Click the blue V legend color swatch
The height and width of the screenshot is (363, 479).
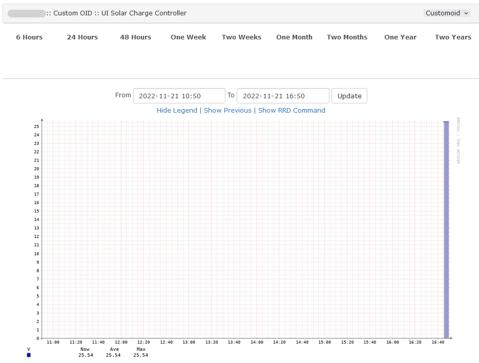click(x=29, y=355)
